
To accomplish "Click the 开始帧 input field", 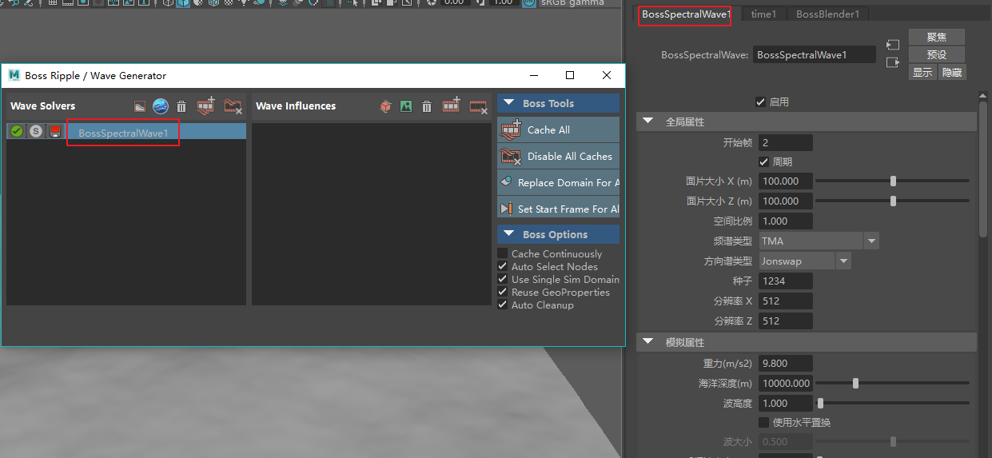I will pos(786,142).
